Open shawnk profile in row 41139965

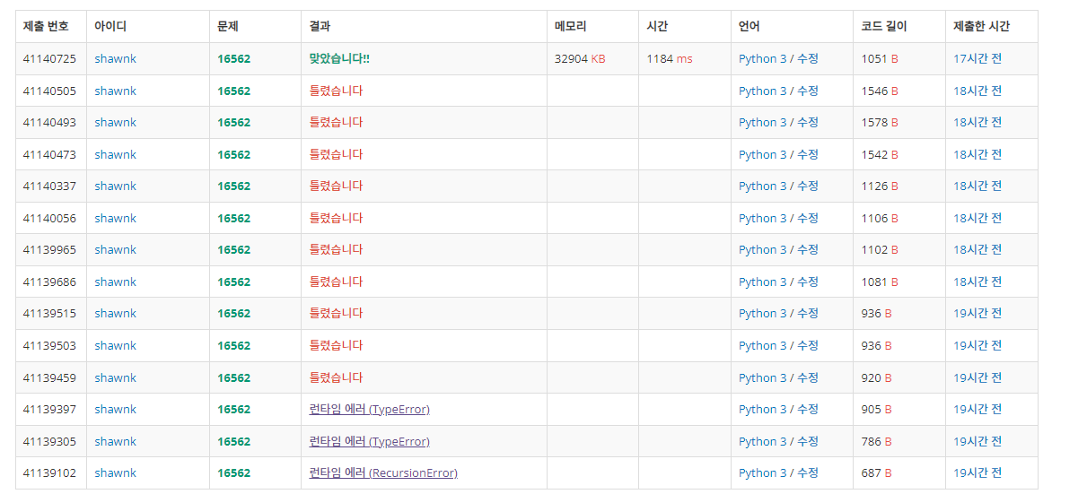[x=115, y=249]
